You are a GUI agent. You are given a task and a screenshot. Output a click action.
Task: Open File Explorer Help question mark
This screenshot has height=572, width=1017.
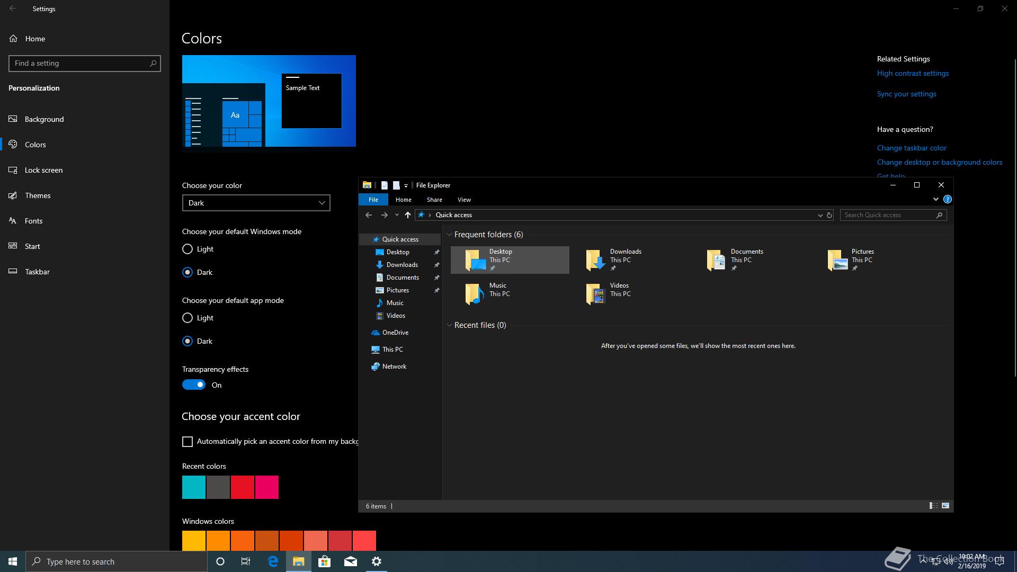948,200
